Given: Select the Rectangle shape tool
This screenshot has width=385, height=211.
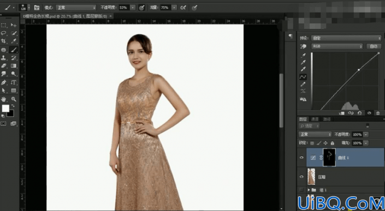Looking at the screenshot, I should tap(14, 91).
